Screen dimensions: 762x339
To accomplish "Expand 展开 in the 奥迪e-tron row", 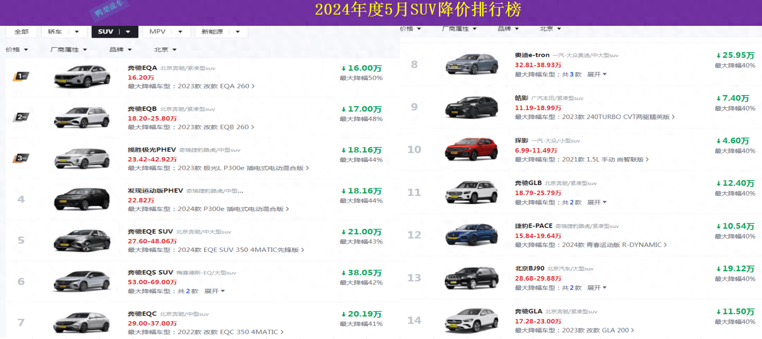I will 597,74.
